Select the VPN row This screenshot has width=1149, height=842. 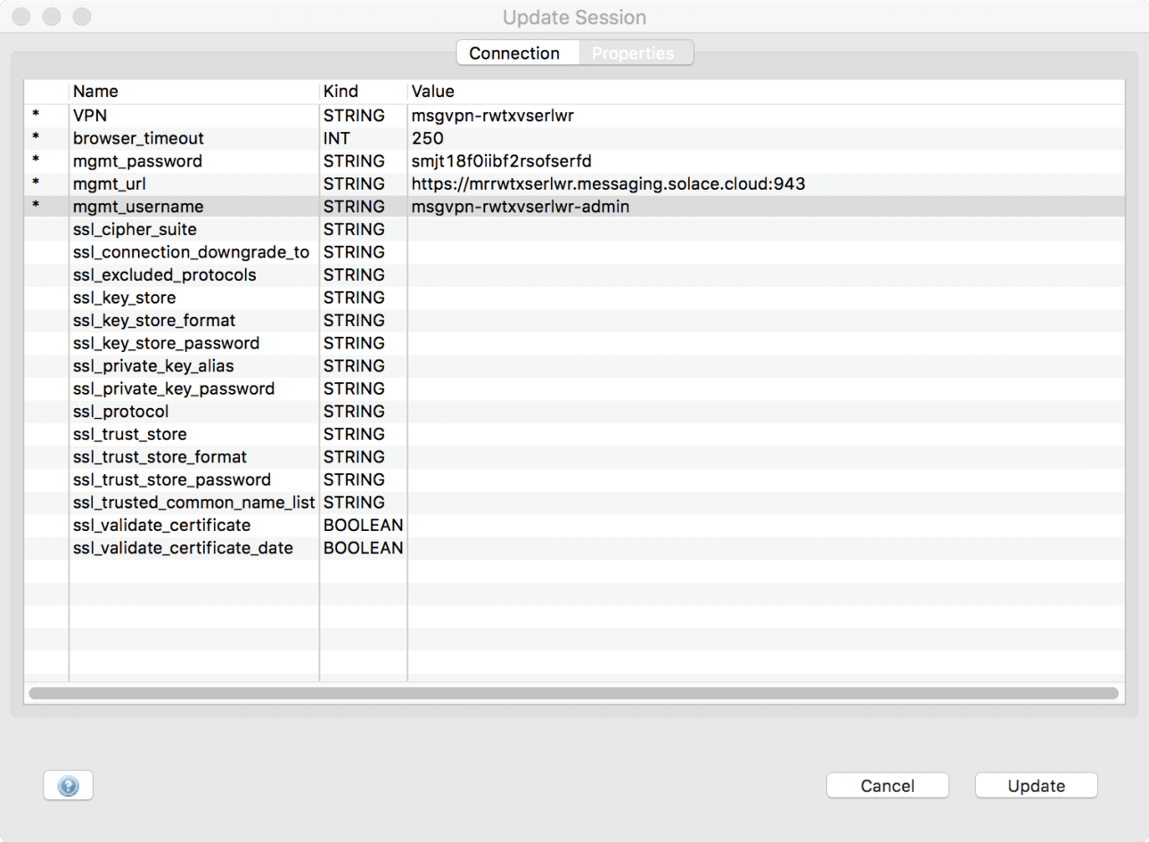coord(178,115)
